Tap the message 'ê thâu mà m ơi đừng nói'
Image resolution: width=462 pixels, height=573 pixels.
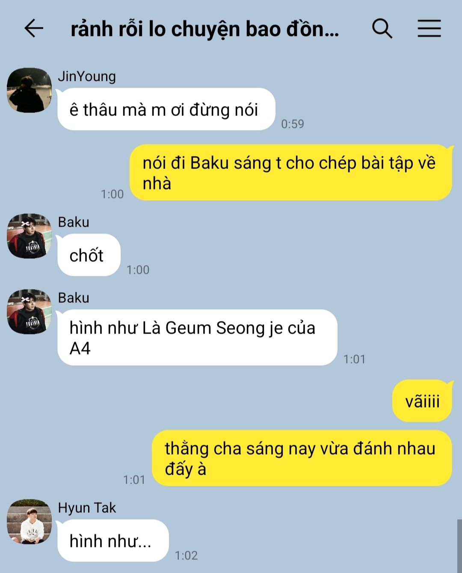[x=166, y=109]
